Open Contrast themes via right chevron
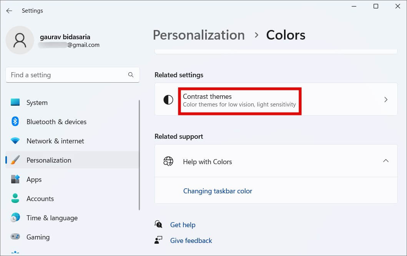This screenshot has width=407, height=256. (x=386, y=100)
